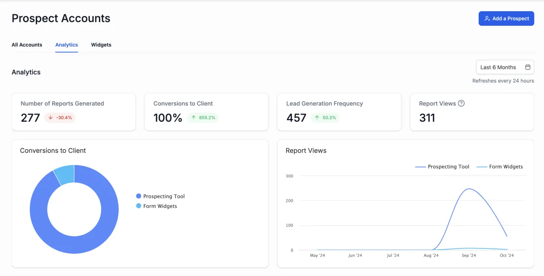Click the person-add icon on Add a Prospect
Viewport: 544px width, 276px height.
point(487,19)
